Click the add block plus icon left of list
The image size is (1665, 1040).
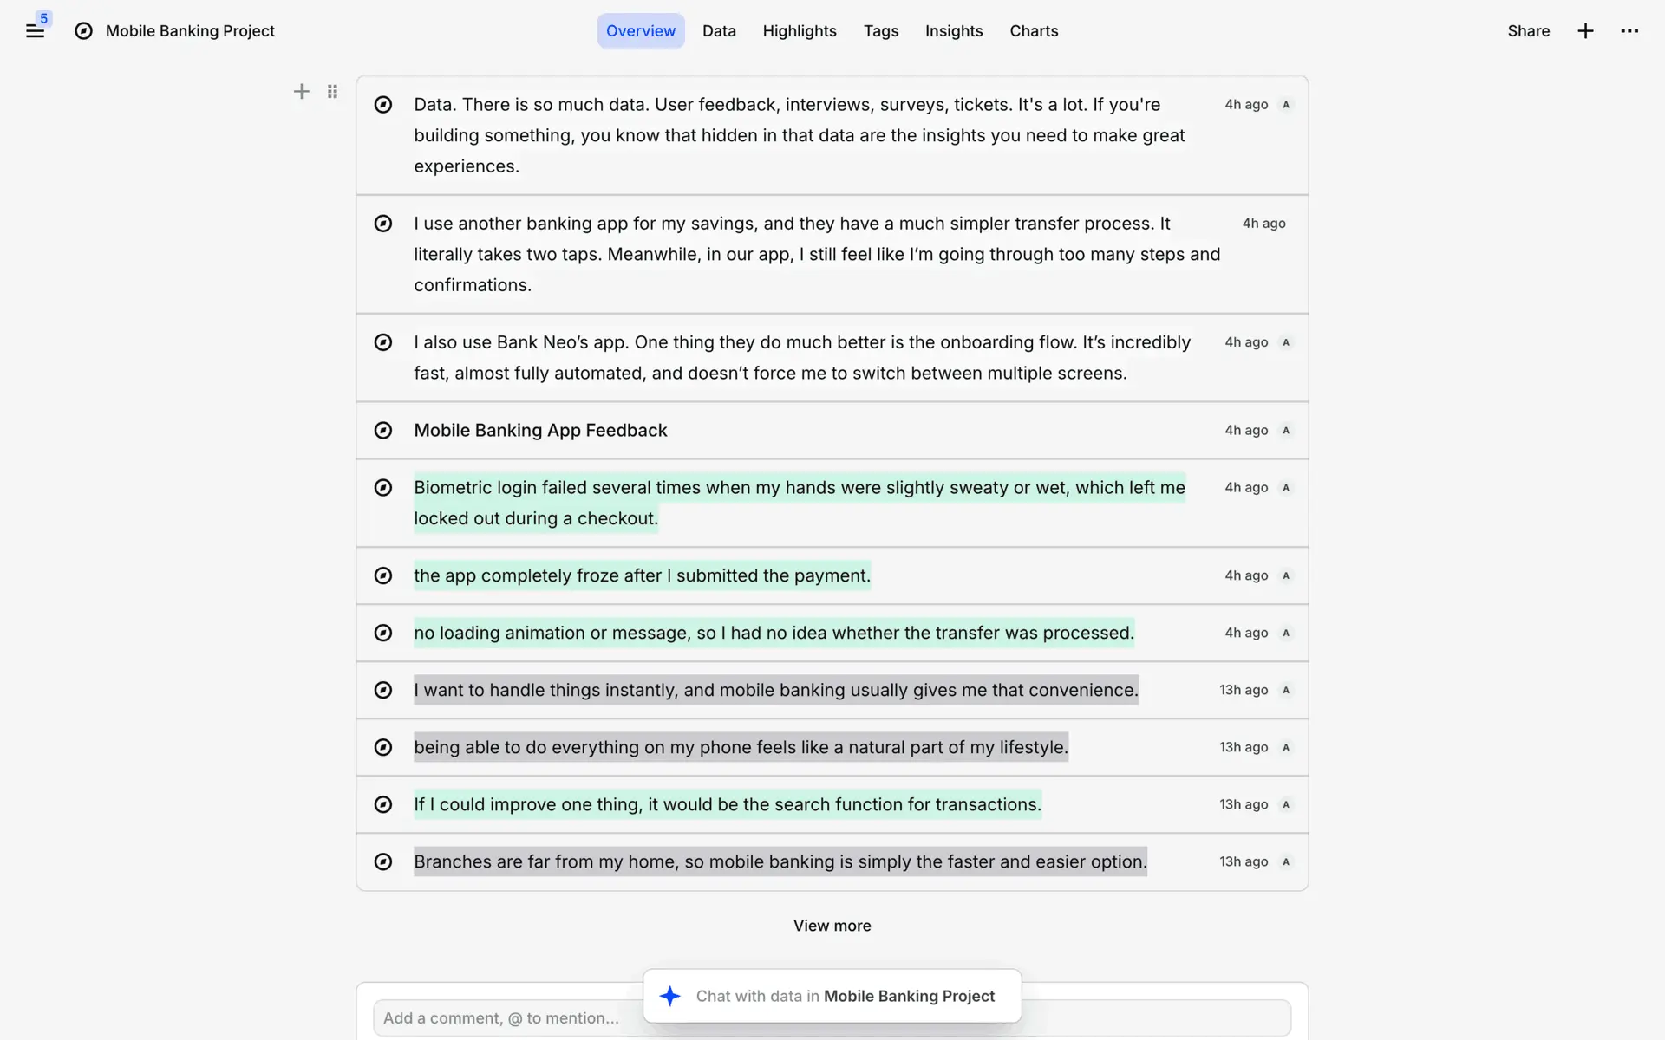[x=301, y=92]
